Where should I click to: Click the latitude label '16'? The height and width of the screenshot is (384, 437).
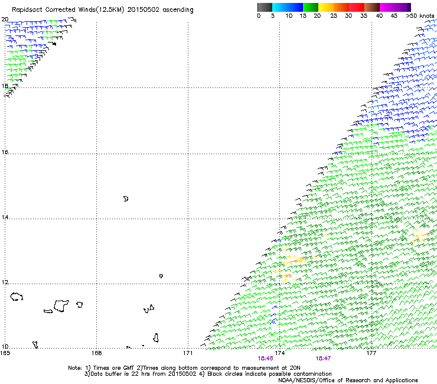pos(5,152)
